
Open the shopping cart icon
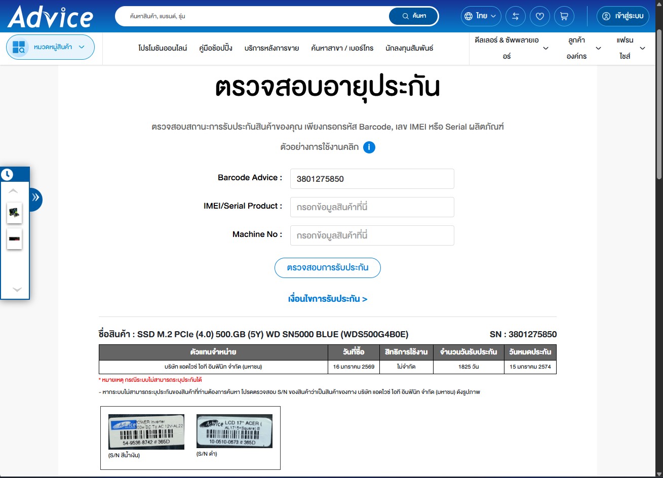564,16
